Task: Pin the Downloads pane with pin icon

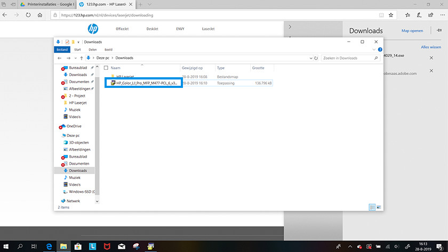Action: [x=439, y=30]
